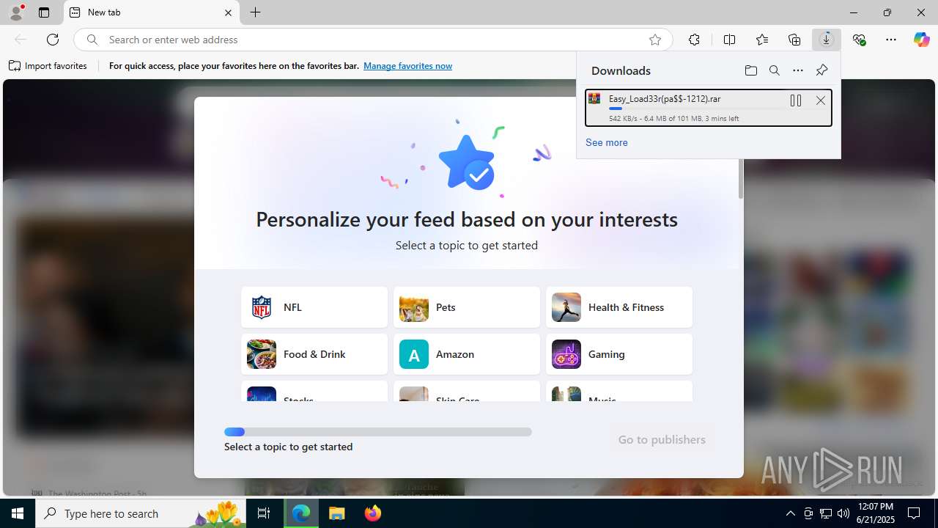Image resolution: width=938 pixels, height=528 pixels.
Task: Open the downloads folder icon in the Downloads panel
Action: (750, 70)
